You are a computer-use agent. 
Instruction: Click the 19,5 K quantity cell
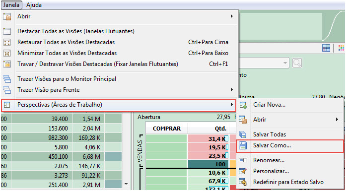click(208, 147)
